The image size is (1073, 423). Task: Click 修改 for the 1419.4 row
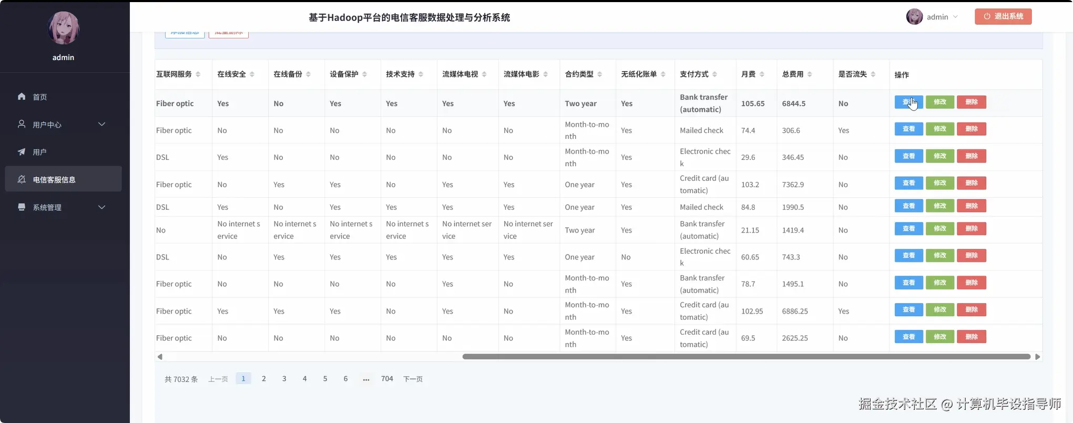(940, 229)
